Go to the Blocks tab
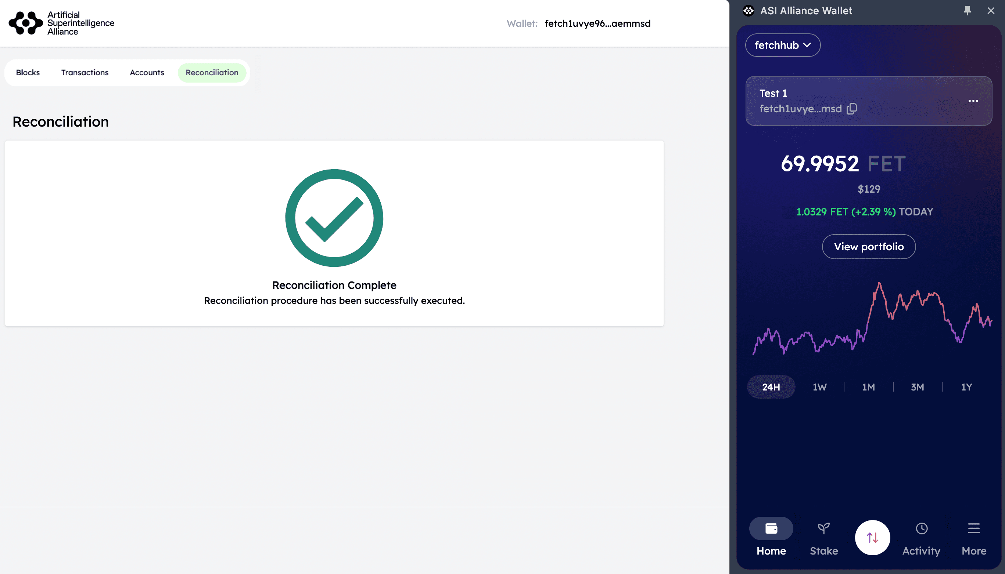Viewport: 1005px width, 574px height. 28,73
